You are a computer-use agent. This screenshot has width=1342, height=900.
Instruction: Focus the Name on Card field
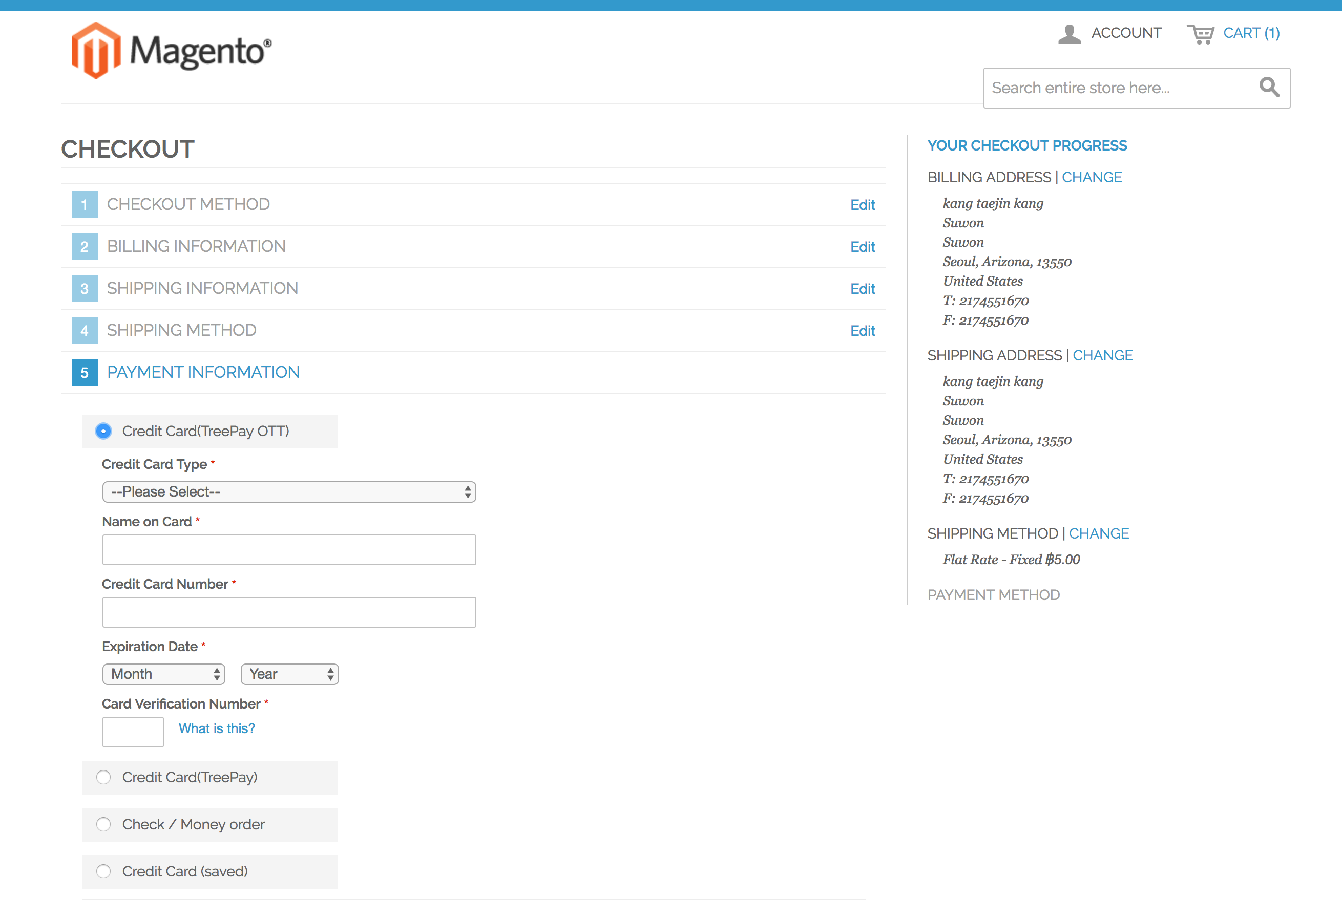289,550
